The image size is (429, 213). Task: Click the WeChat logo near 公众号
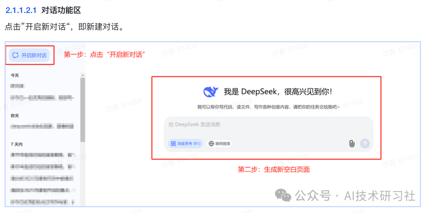tap(283, 196)
